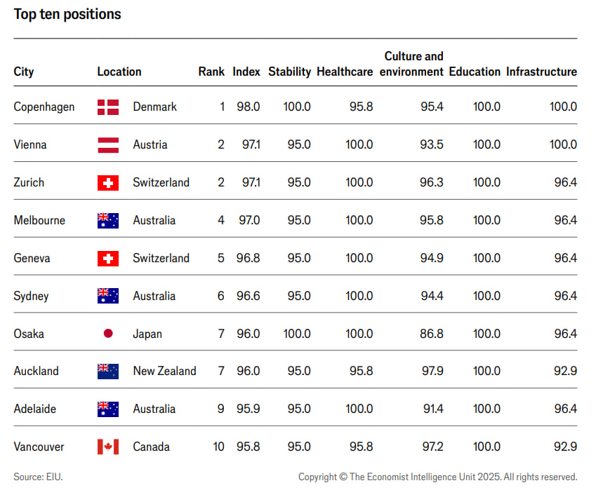The width and height of the screenshot is (596, 490).
Task: Select the Index column header
Action: pyautogui.click(x=246, y=72)
